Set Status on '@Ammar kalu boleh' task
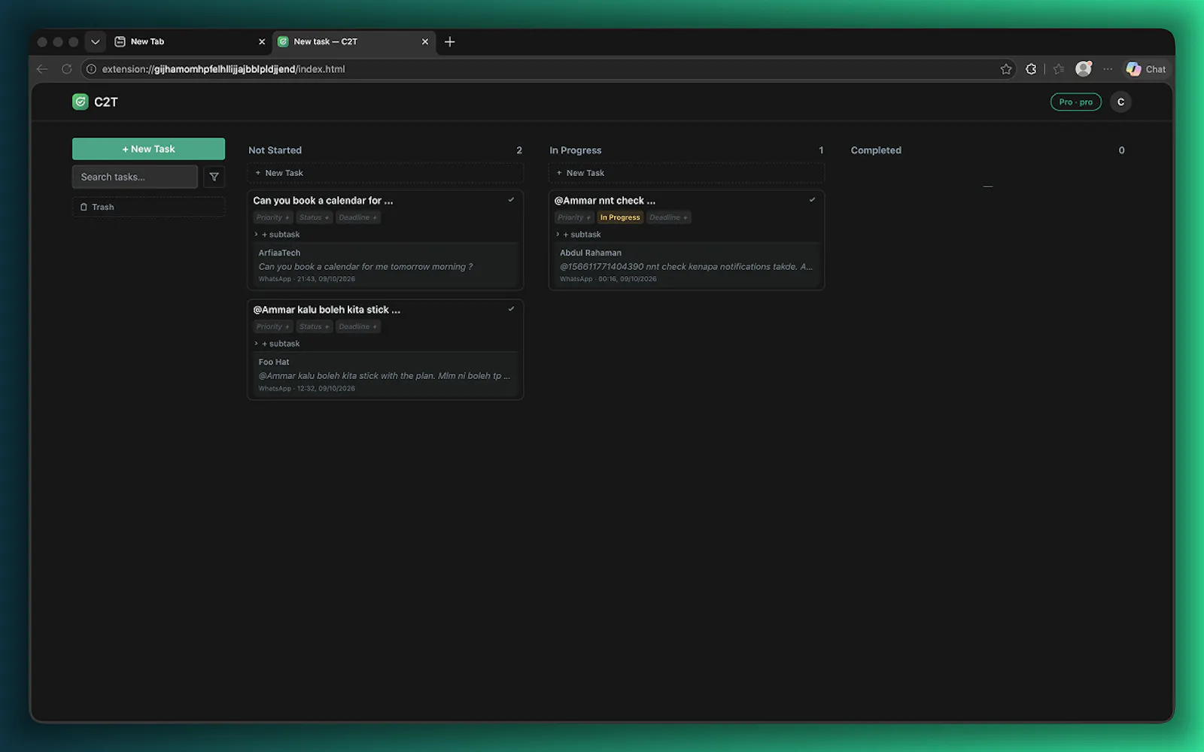1204x752 pixels. (314, 326)
